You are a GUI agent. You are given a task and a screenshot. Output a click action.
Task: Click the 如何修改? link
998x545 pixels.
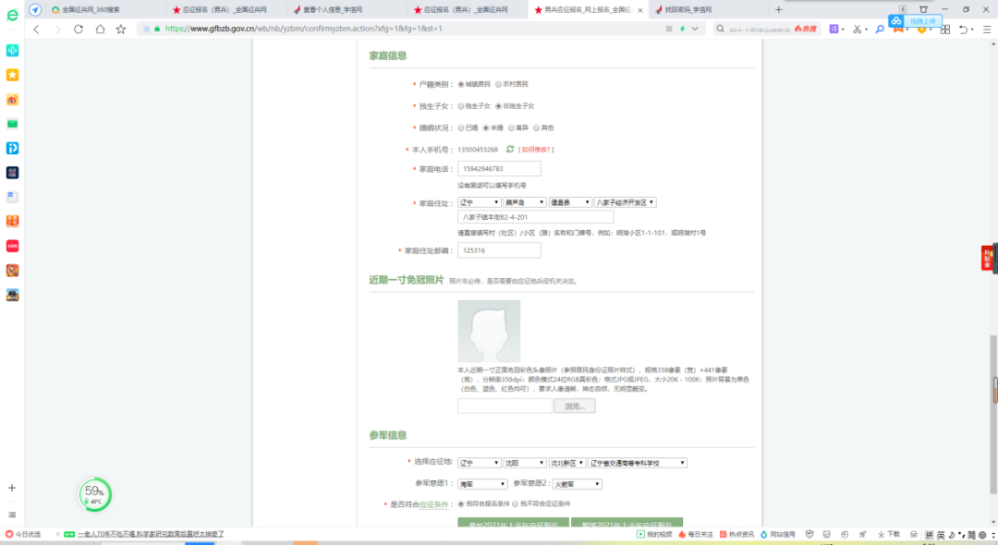coord(536,149)
